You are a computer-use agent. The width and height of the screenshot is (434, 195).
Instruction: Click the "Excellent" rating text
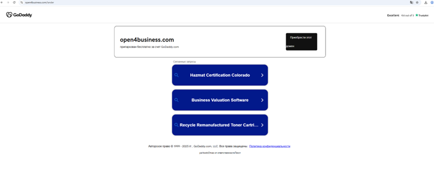(x=393, y=16)
